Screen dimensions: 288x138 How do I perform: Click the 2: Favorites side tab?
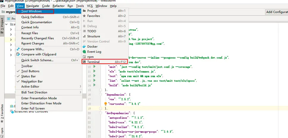tap(2, 113)
